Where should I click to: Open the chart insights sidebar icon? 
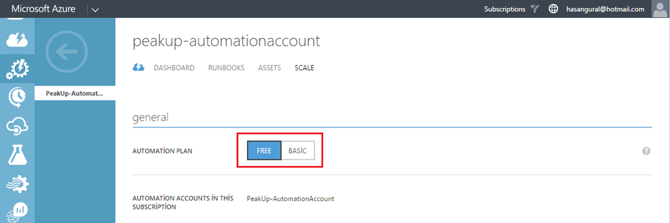[17, 211]
